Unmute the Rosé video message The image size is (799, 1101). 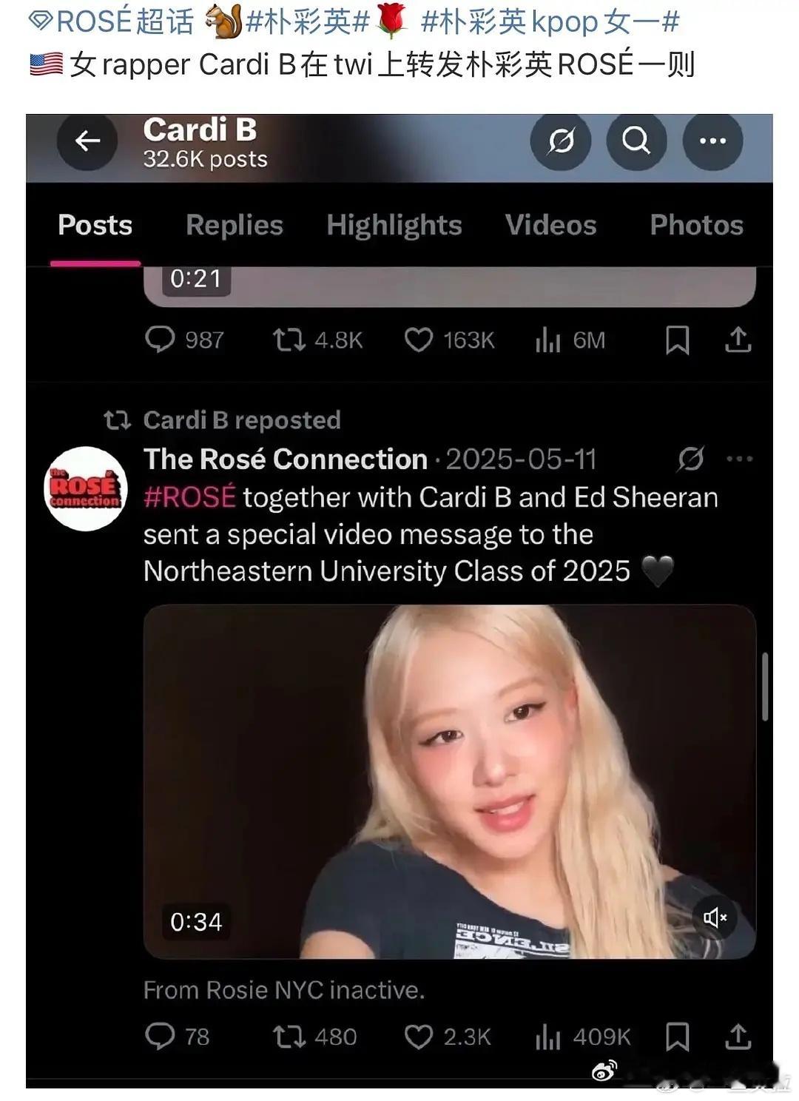(714, 917)
